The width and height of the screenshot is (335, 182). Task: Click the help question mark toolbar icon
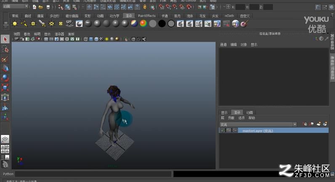137,7
